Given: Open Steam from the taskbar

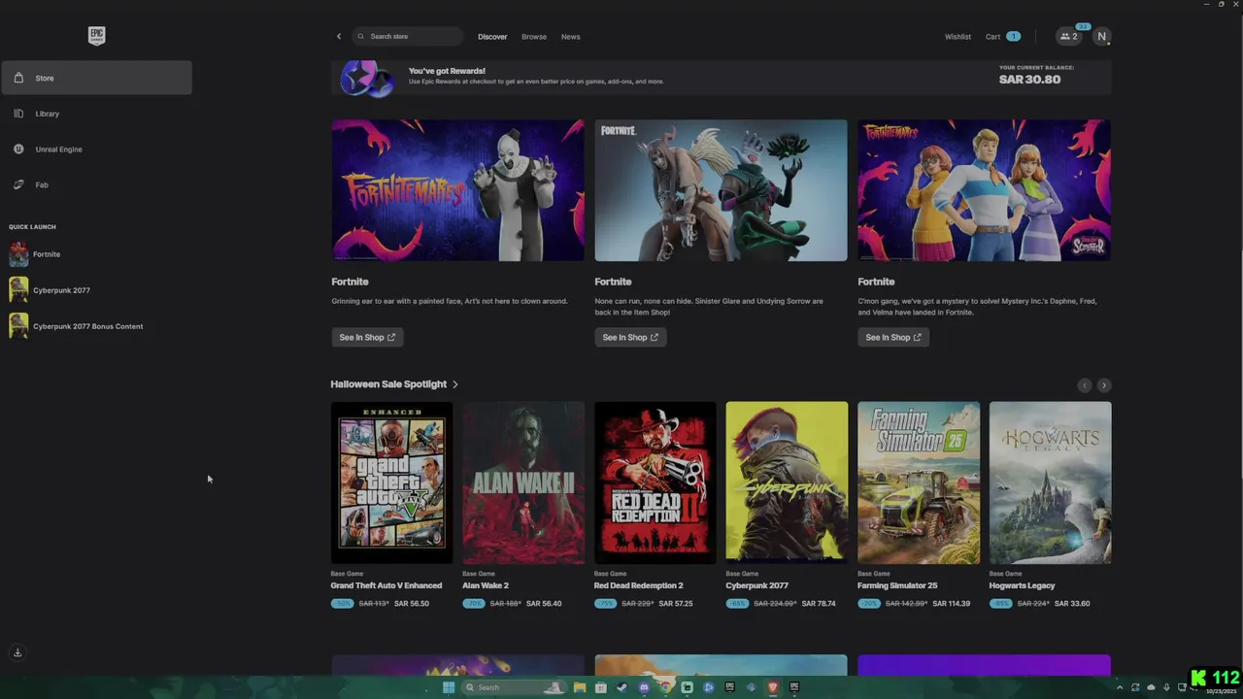Looking at the screenshot, I should point(622,687).
